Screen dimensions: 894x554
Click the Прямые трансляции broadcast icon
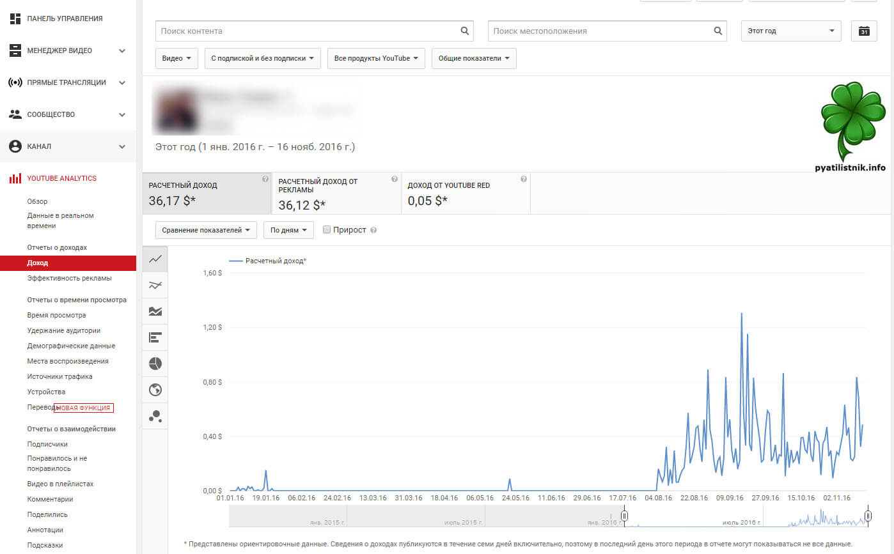tap(15, 82)
